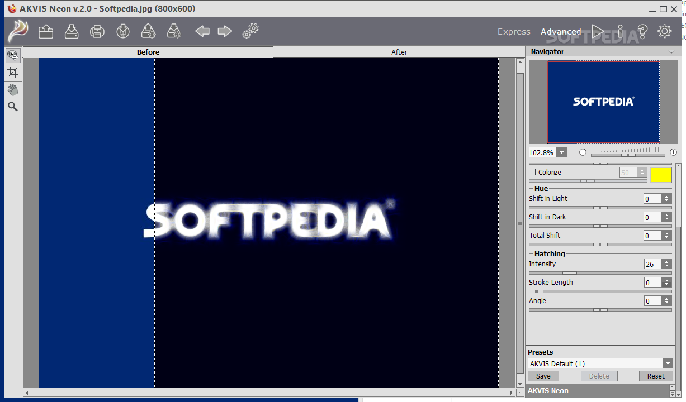Click the Hatching Intensity slider
This screenshot has width=686, height=402.
600,273
